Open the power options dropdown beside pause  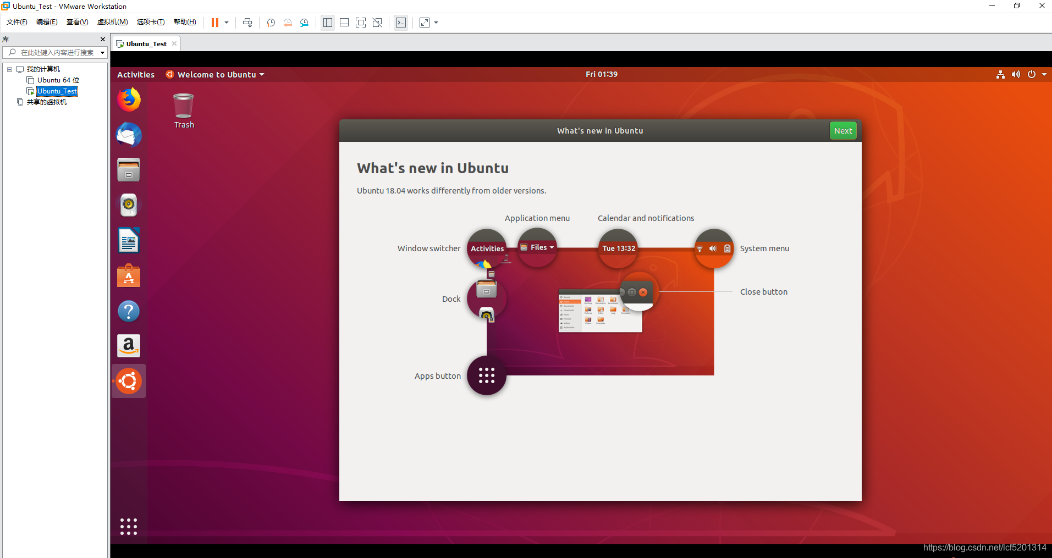pyautogui.click(x=227, y=23)
